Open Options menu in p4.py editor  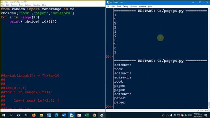tap(28, 5)
